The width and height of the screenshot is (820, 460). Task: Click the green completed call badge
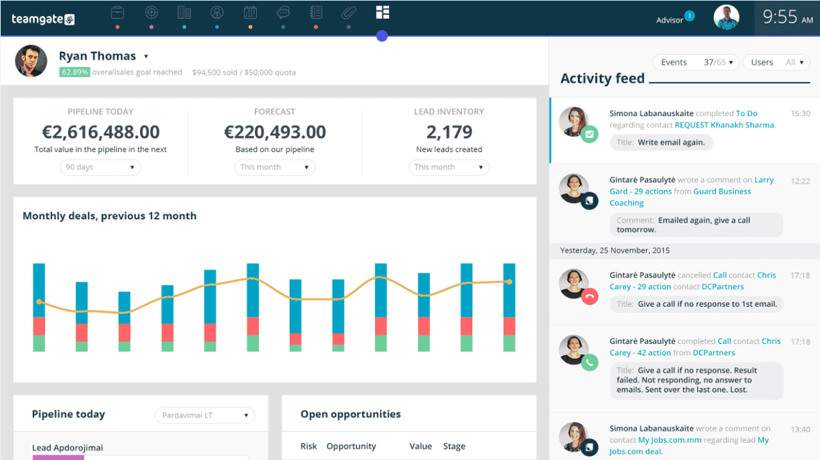point(589,362)
